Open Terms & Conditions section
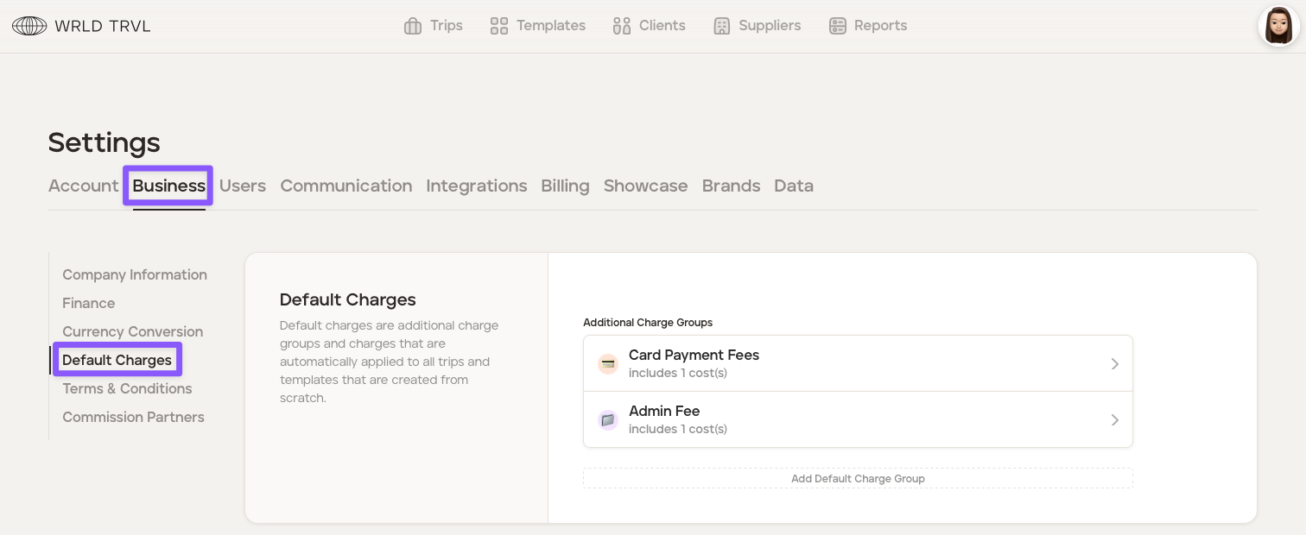Screen dimensions: 1306x535 [127, 388]
